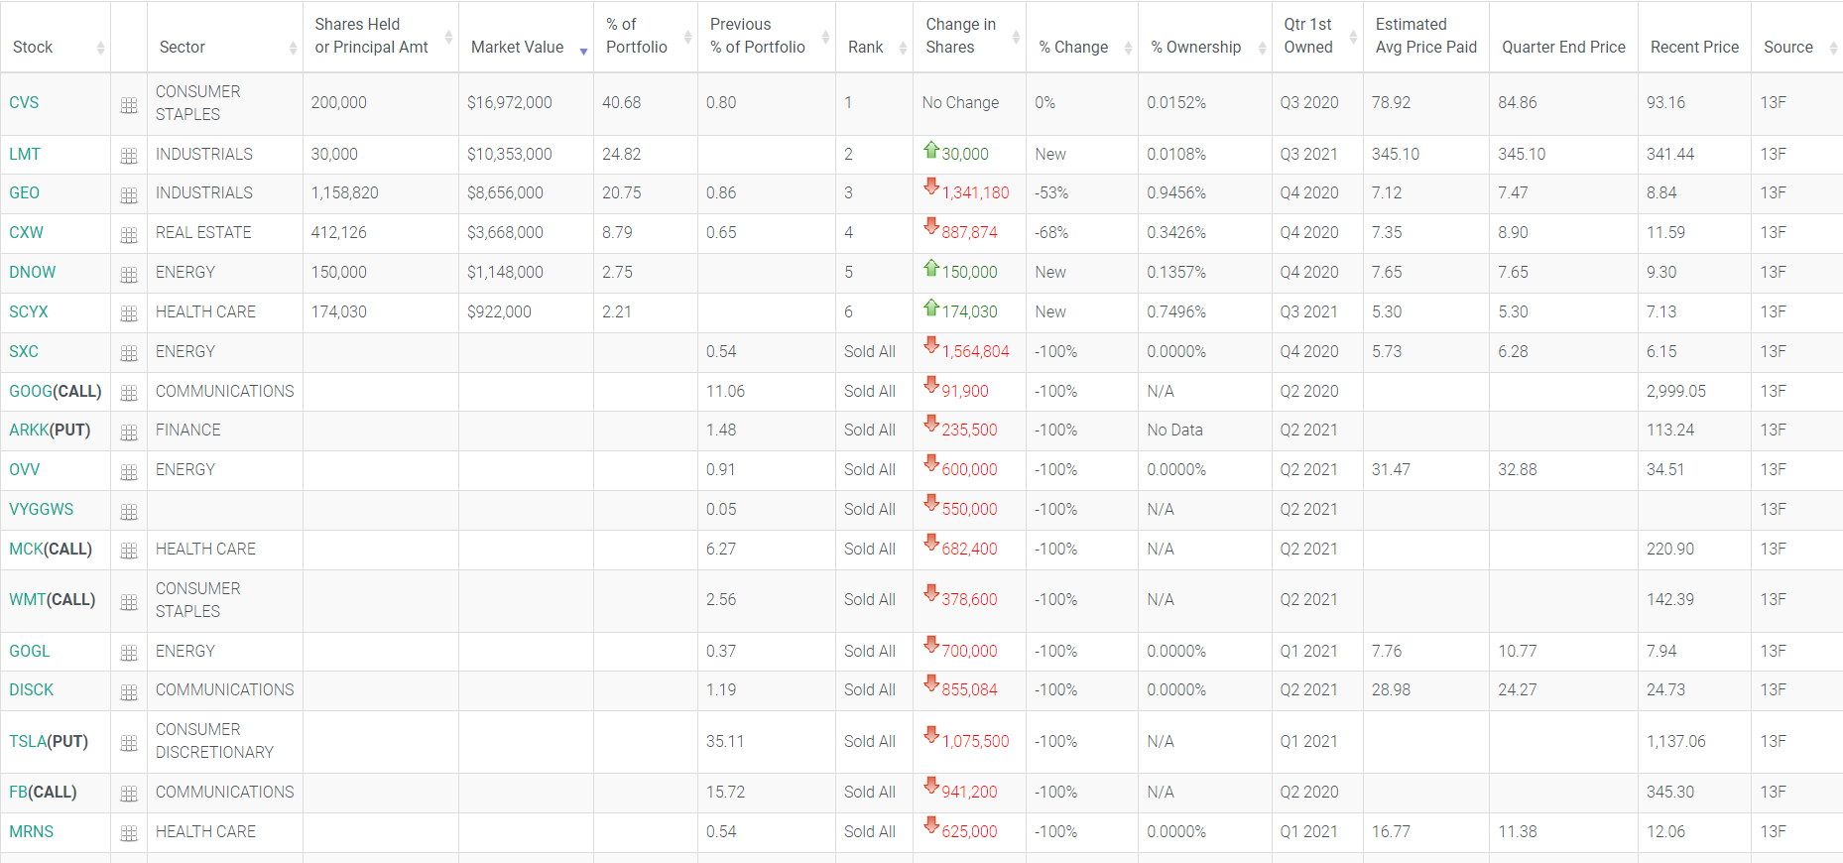This screenshot has width=1843, height=863.
Task: Open the grid icon in the OVV row
Action: 129,472
